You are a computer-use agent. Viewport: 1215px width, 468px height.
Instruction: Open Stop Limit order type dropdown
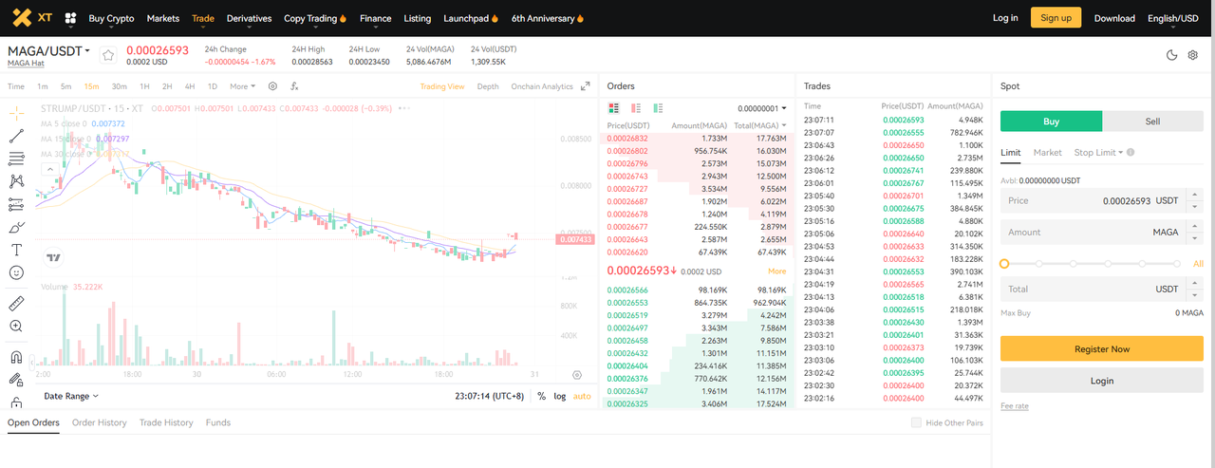tap(1098, 152)
